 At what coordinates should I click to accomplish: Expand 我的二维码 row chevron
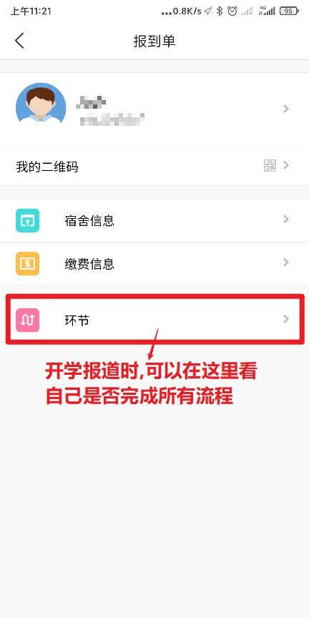coord(286,165)
